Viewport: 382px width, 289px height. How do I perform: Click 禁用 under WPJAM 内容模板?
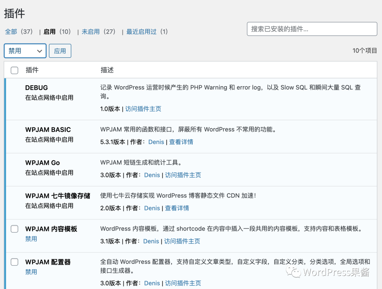[x=31, y=239]
